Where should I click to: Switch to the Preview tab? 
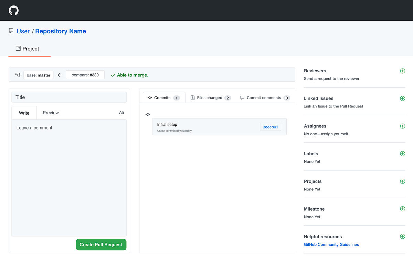50,113
